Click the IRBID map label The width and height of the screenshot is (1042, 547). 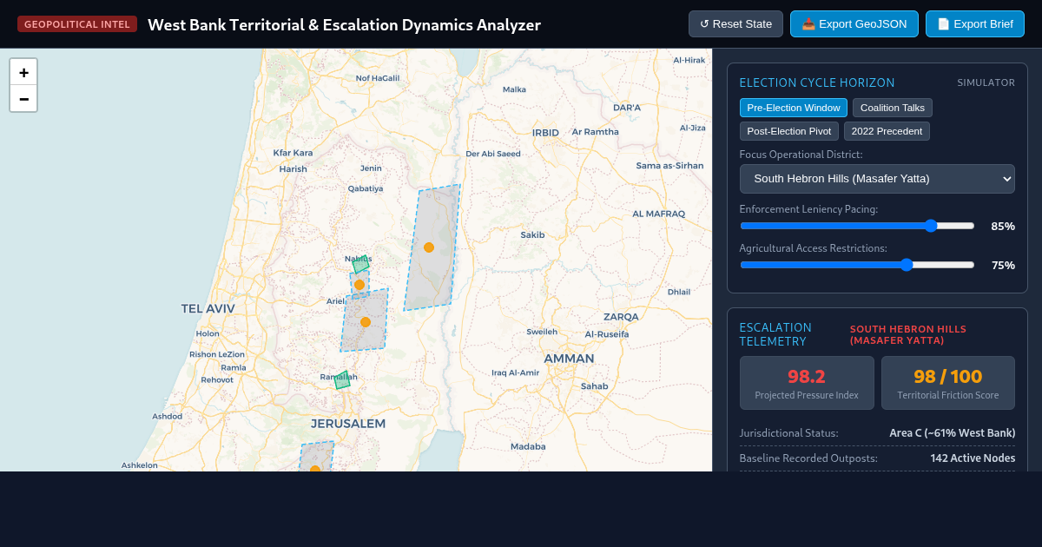coord(546,133)
